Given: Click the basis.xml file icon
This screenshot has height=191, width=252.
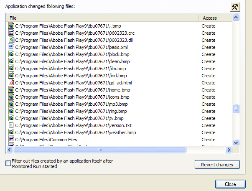Looking at the screenshot, I should (x=12, y=47).
